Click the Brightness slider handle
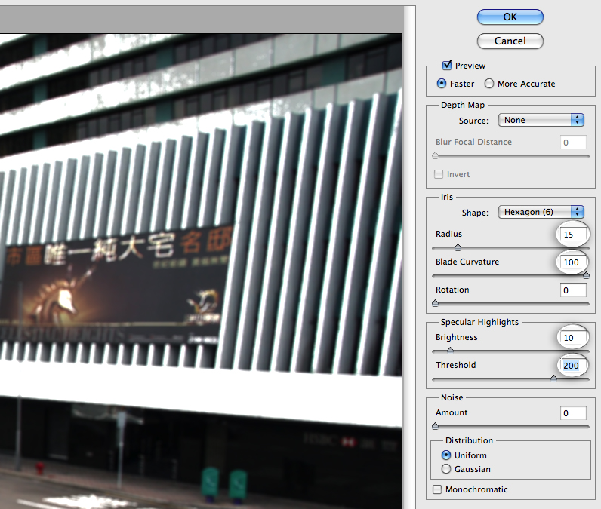This screenshot has height=509, width=601. tap(450, 350)
